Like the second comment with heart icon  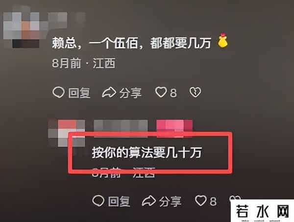point(201,200)
